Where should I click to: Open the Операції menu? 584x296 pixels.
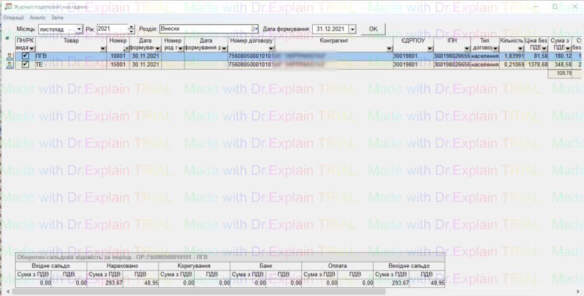(13, 18)
